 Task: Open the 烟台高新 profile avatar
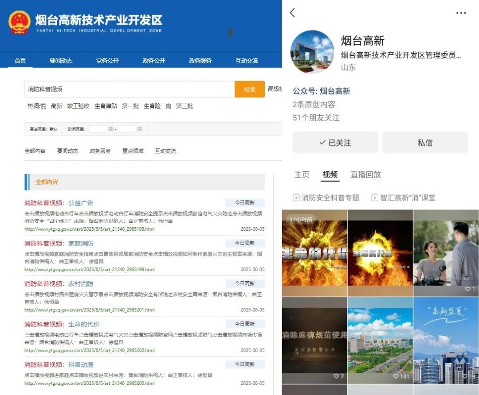[312, 51]
